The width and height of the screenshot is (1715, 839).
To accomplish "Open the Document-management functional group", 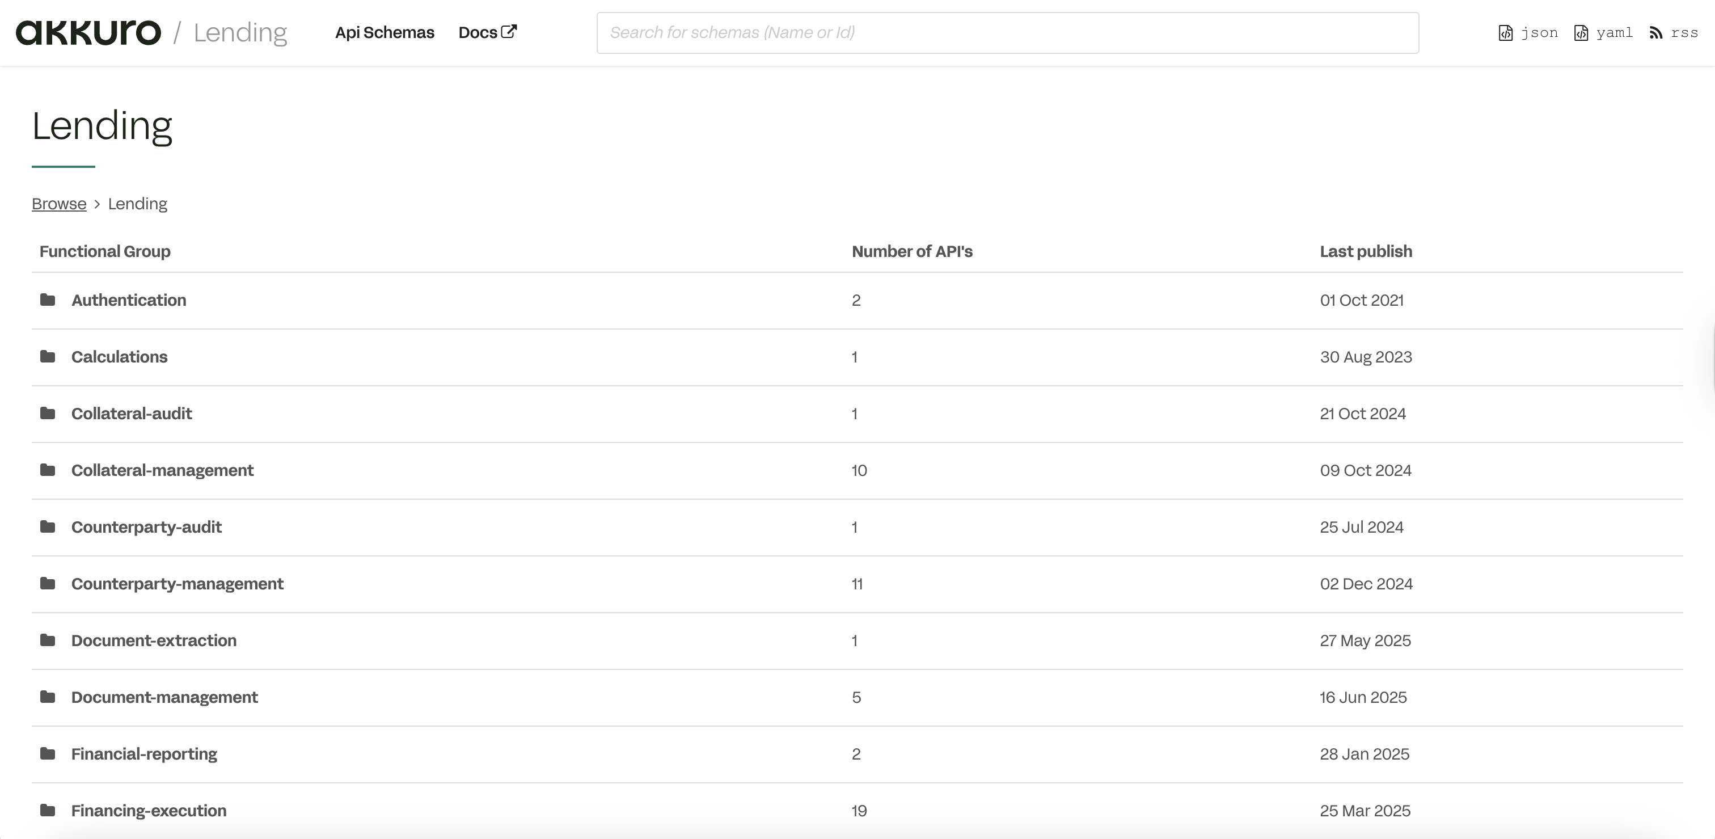I will point(164,697).
